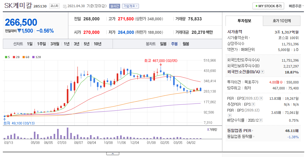Click the MY STOCK 추가 button
Viewport: 308px width, 157px height.
coord(268,6)
